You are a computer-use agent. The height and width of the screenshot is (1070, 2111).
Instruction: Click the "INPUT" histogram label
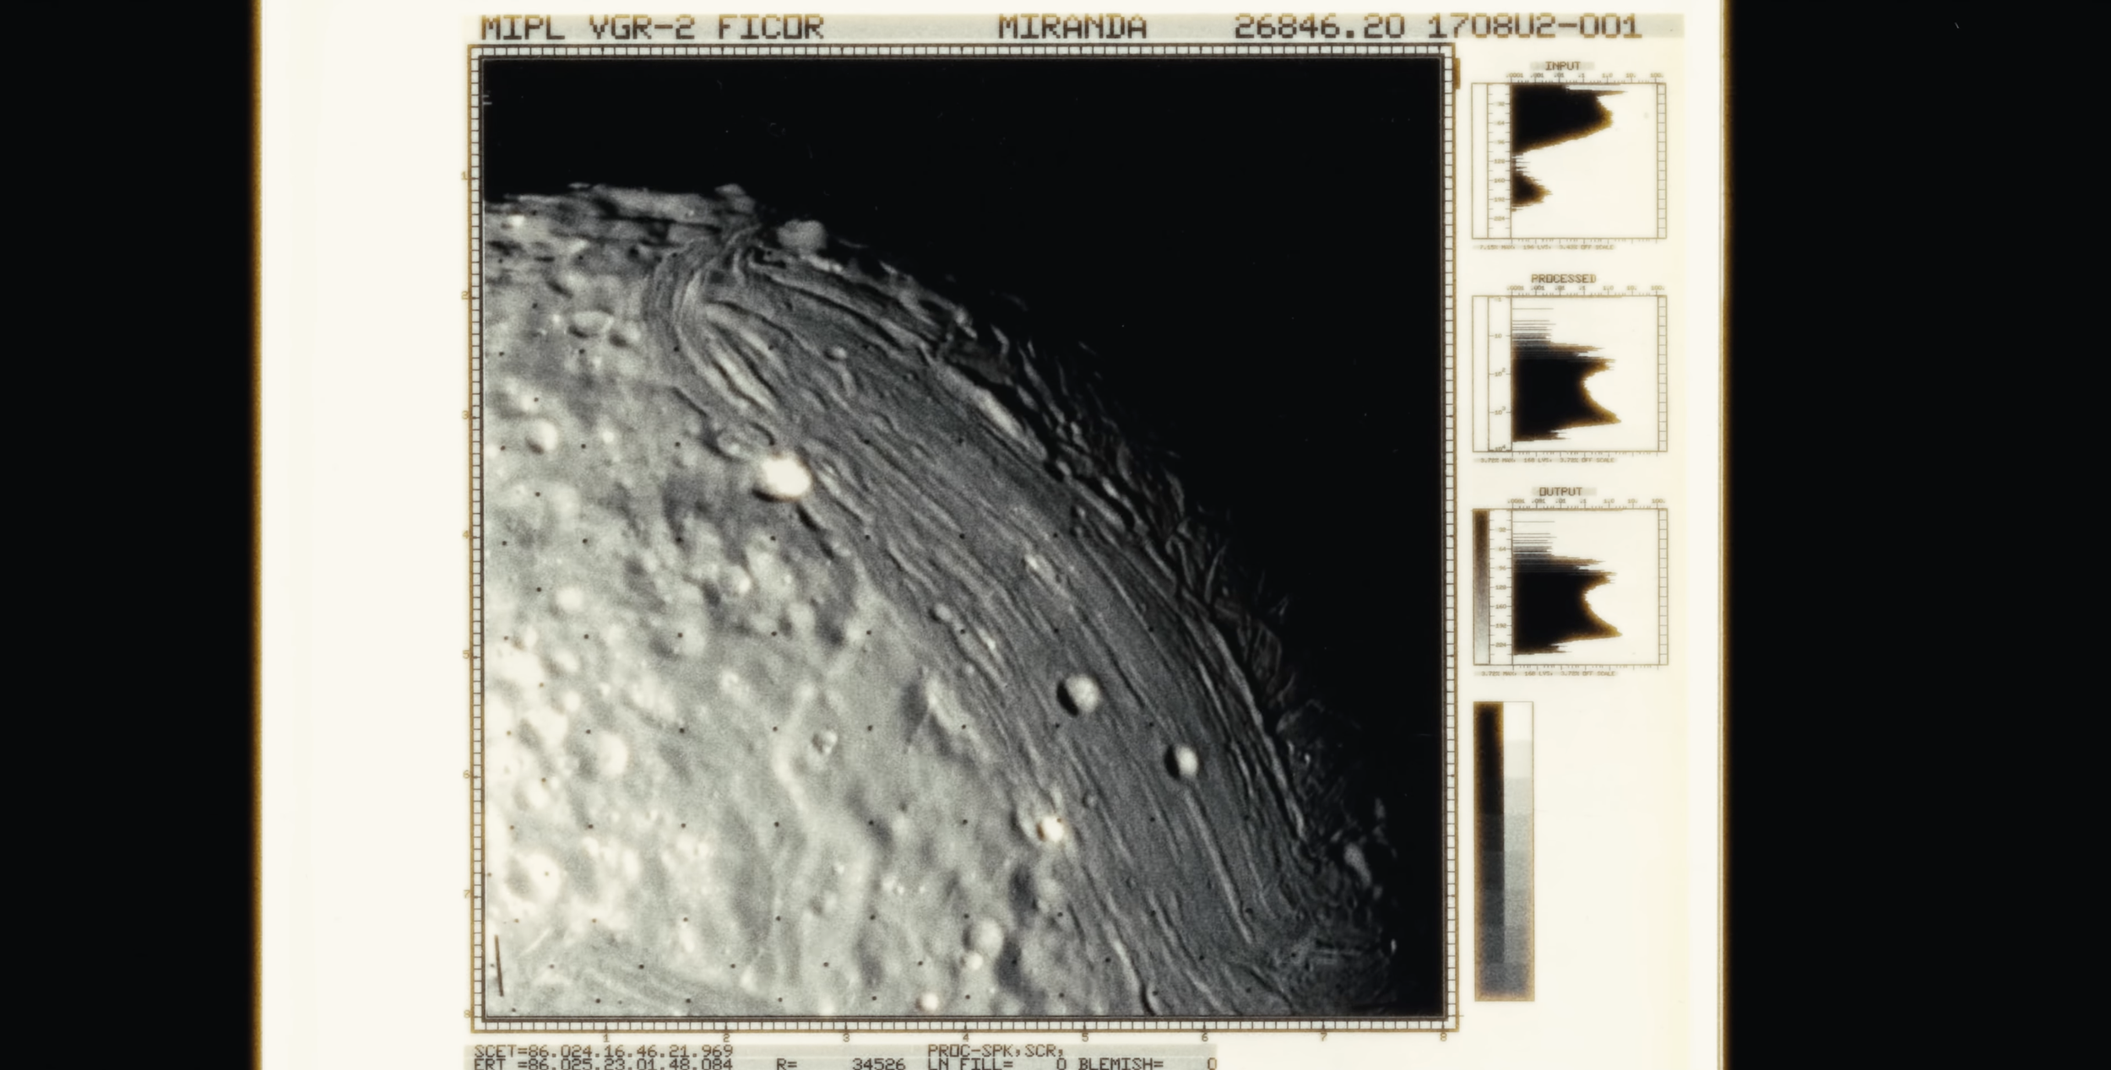pyautogui.click(x=1562, y=66)
